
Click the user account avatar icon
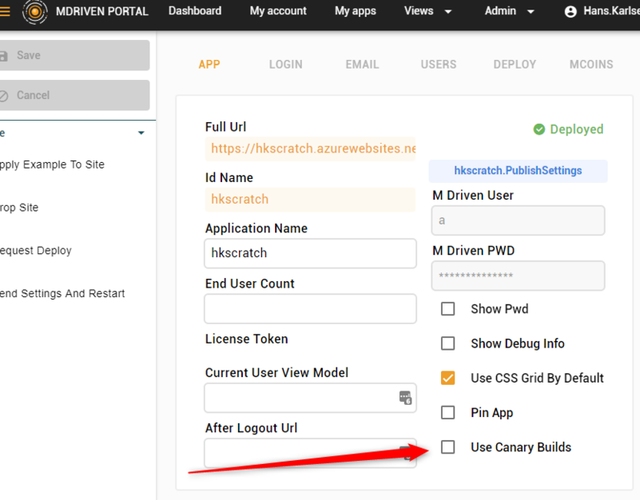[x=570, y=11]
